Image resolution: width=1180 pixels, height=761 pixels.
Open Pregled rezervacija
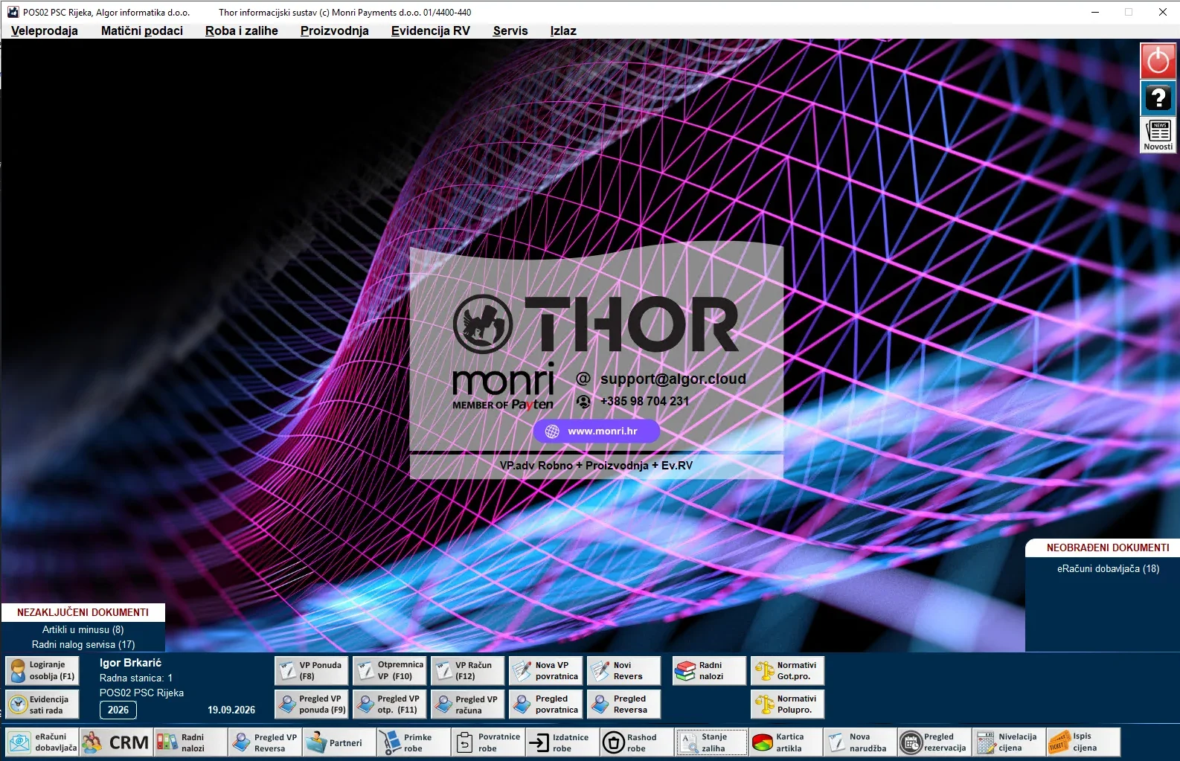pyautogui.click(x=935, y=742)
